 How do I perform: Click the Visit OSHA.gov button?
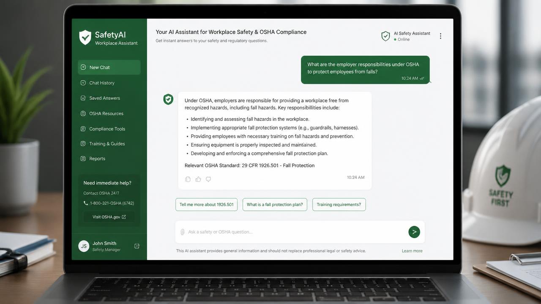tap(109, 217)
